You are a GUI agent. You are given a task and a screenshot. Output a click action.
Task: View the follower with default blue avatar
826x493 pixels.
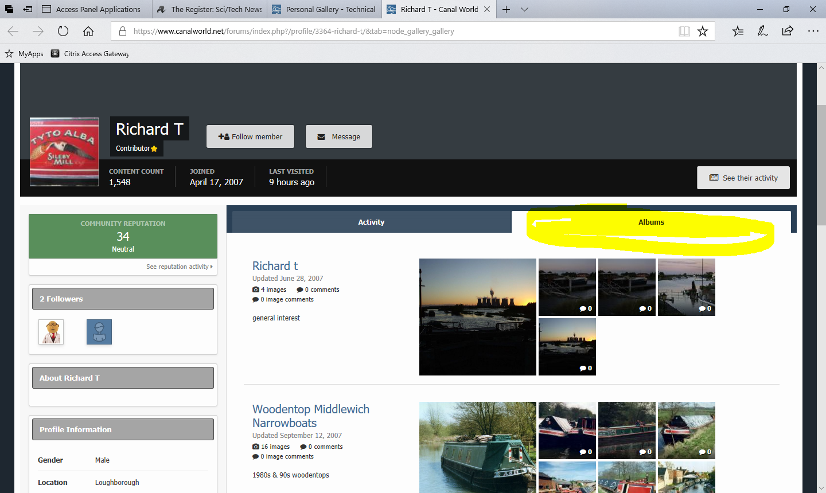point(99,332)
